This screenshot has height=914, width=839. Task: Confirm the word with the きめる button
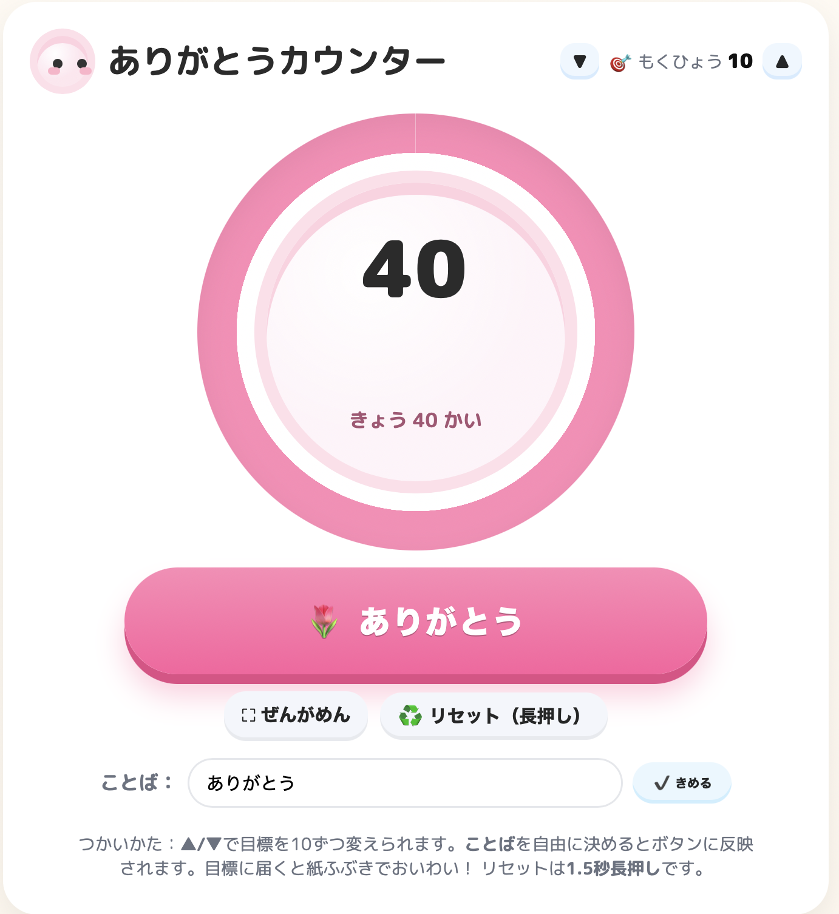682,783
